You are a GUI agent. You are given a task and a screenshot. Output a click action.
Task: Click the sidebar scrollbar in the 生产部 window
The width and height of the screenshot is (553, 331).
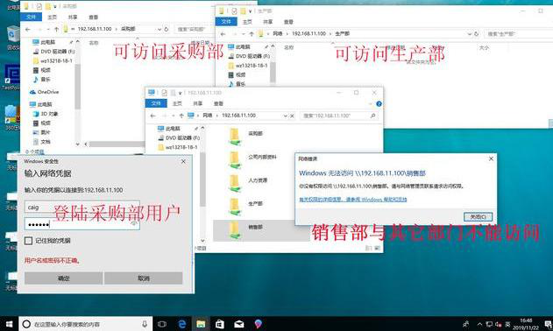click(273, 72)
